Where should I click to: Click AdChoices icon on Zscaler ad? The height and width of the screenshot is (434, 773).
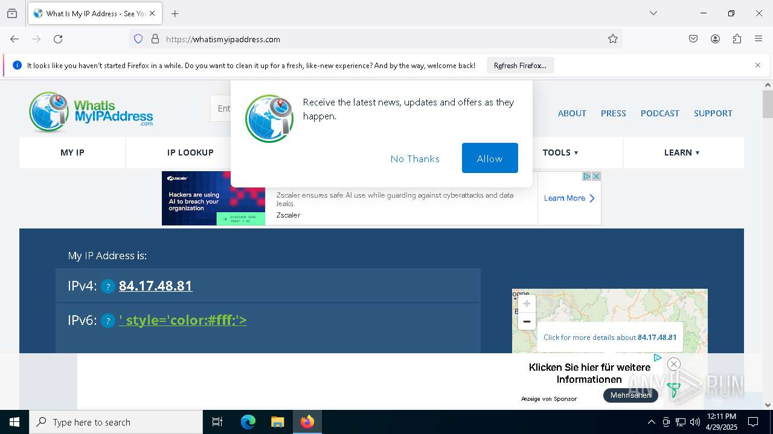tap(586, 176)
